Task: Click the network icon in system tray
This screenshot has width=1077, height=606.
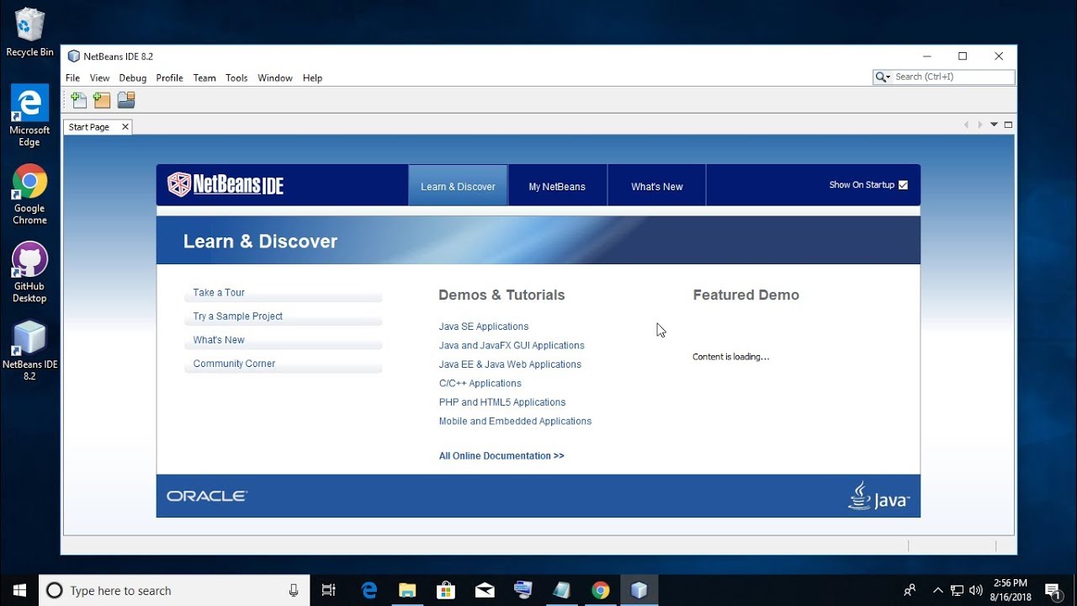Action: [957, 590]
